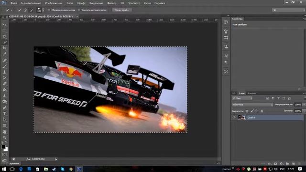Open tool preset picker arrow
The width and height of the screenshot is (306, 172).
tap(11, 10)
